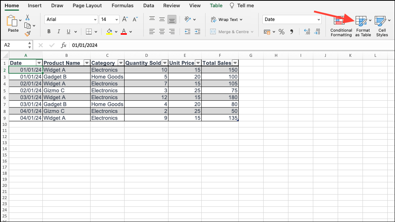
Task: Select the Format Painter tool
Action: click(28, 34)
